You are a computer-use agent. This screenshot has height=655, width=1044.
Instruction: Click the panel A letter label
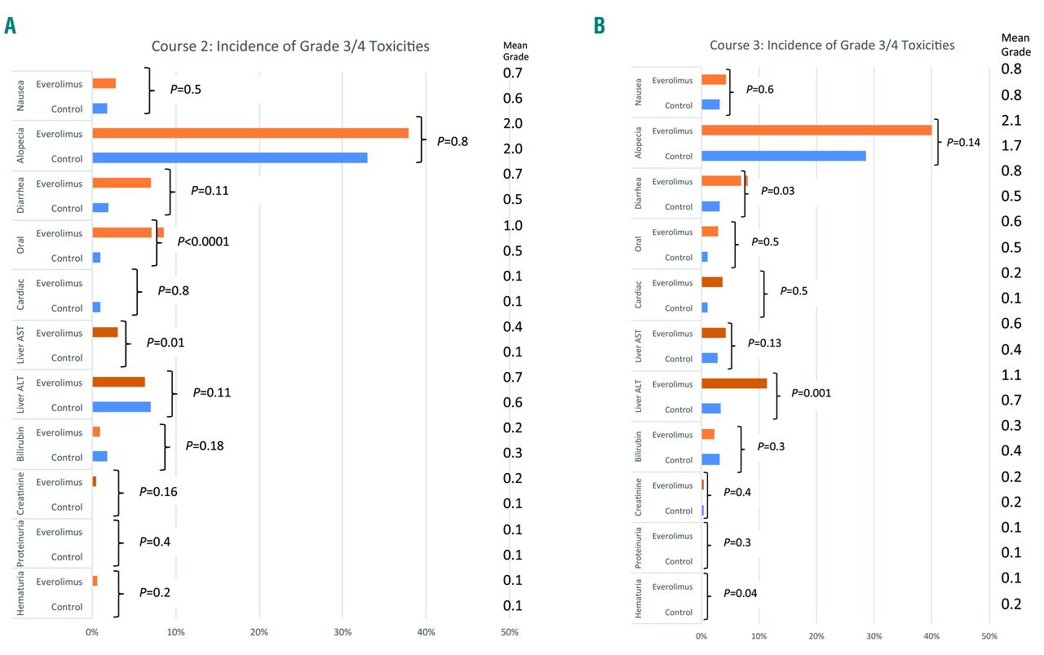(x=11, y=25)
